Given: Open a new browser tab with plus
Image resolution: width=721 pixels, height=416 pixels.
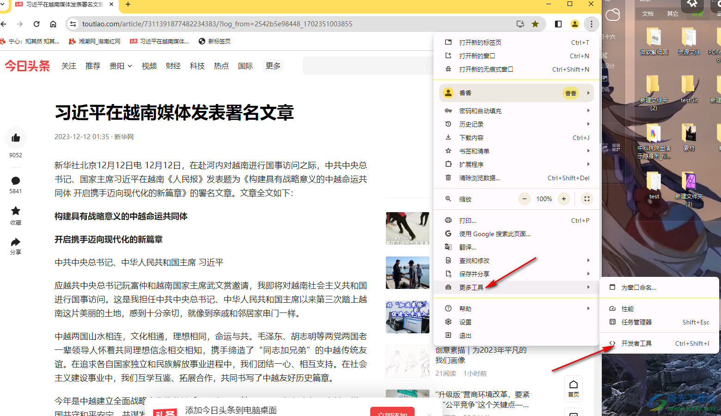Looking at the screenshot, I should (x=128, y=5).
